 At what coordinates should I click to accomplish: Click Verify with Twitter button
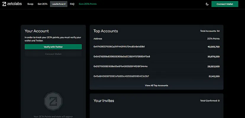coord(53,47)
